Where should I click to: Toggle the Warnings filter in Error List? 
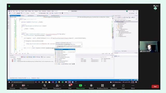coord(29,57)
